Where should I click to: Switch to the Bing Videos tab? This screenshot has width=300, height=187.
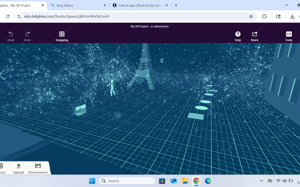[x=77, y=5]
